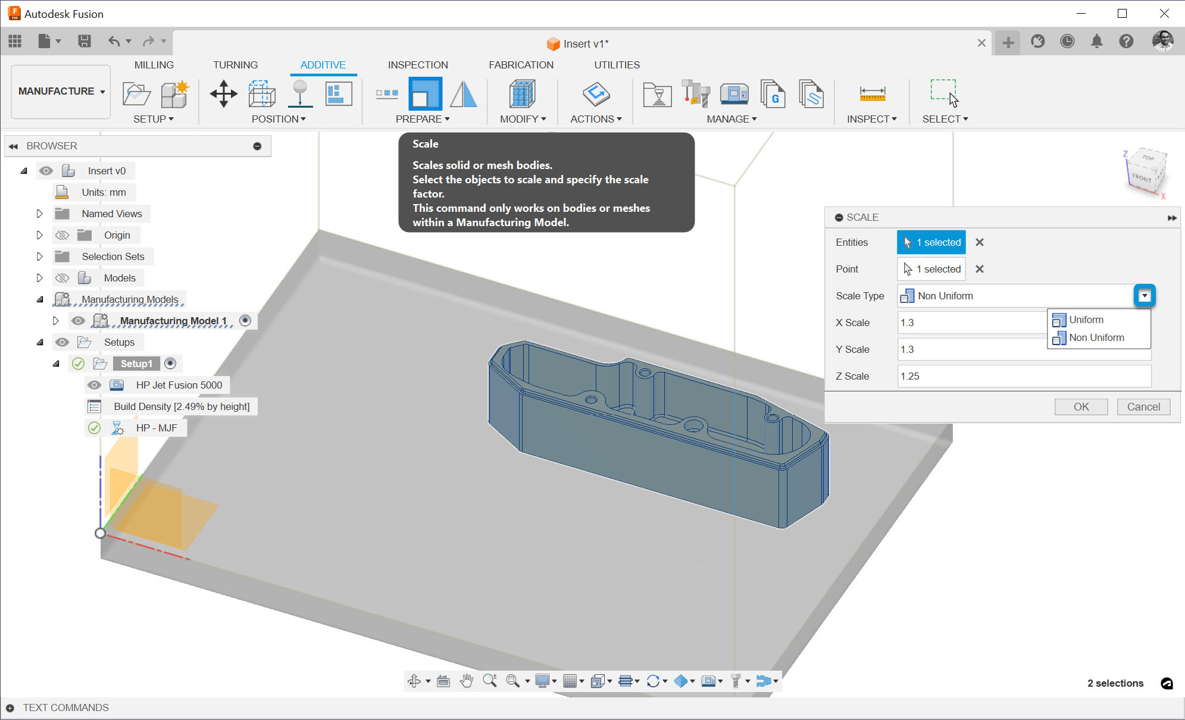The width and height of the screenshot is (1185, 720).
Task: Expand the Named Views tree node
Action: click(39, 214)
